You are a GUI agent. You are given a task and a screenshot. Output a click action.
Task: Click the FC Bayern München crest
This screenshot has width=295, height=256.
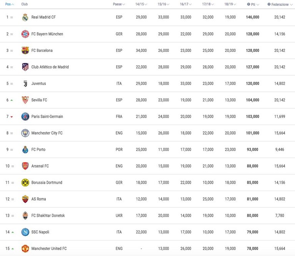pos(25,34)
